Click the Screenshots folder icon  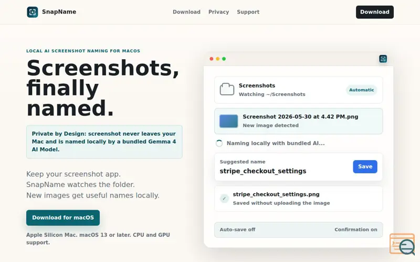click(227, 89)
